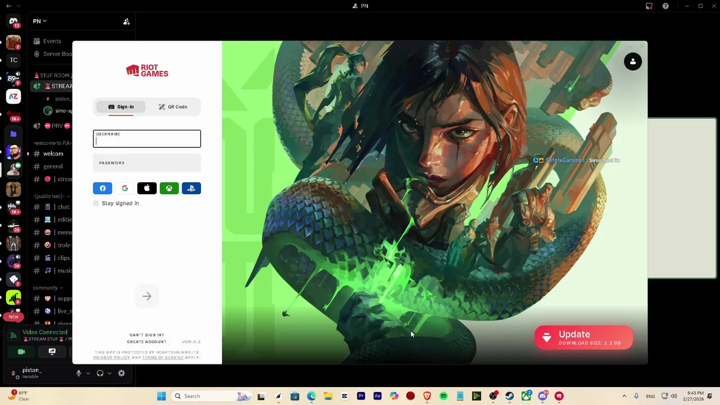Mute microphone in Discord user panel

point(79,373)
